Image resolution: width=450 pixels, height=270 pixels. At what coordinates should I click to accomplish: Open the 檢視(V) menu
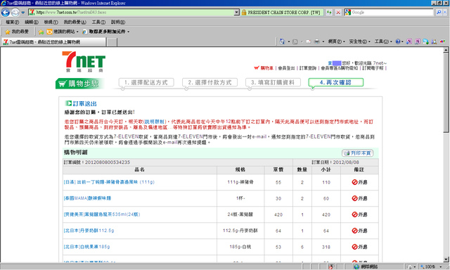point(51,22)
